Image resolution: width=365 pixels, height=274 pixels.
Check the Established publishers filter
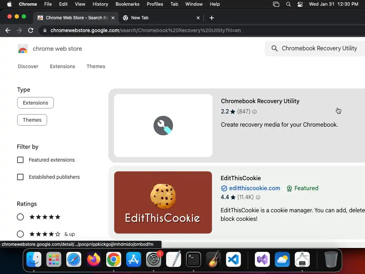click(x=20, y=177)
